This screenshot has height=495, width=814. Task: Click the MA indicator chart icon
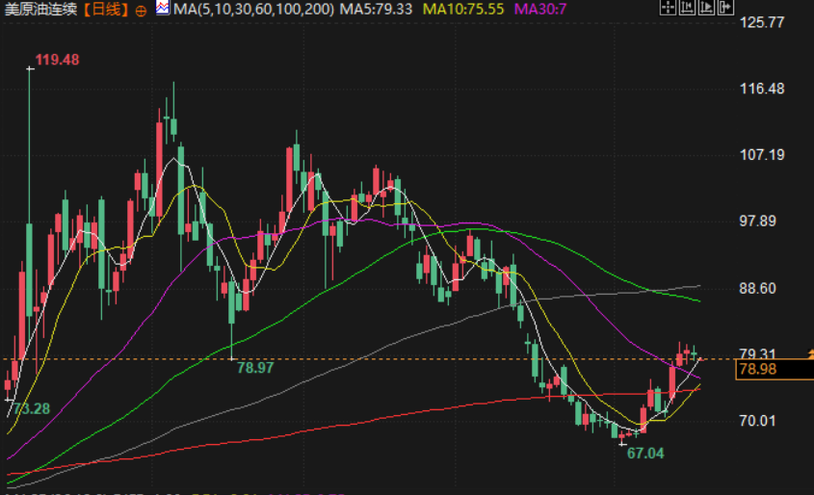tap(163, 8)
